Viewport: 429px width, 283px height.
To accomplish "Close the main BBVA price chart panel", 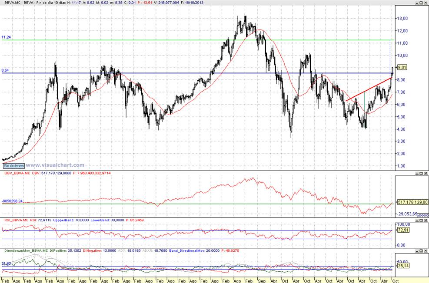I will click(426, 2).
